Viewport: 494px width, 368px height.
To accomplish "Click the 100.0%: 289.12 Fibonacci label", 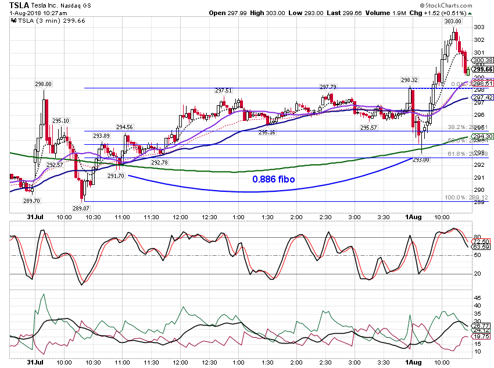I will pyautogui.click(x=466, y=198).
